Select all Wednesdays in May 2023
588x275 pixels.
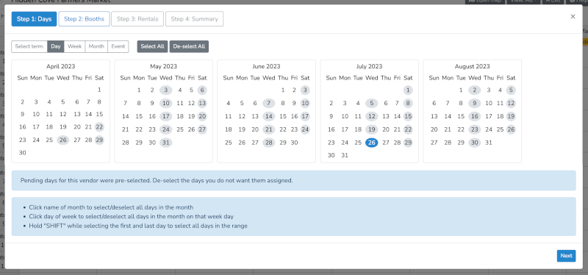[166, 78]
